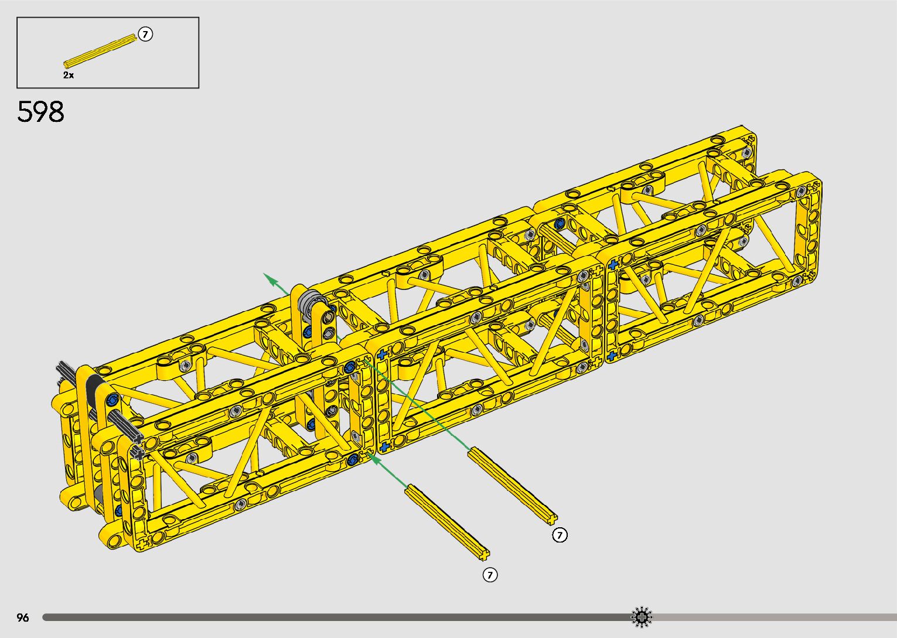This screenshot has height=638, width=897.
Task: Click the blue pin at the far-left truss end
Action: (x=112, y=401)
